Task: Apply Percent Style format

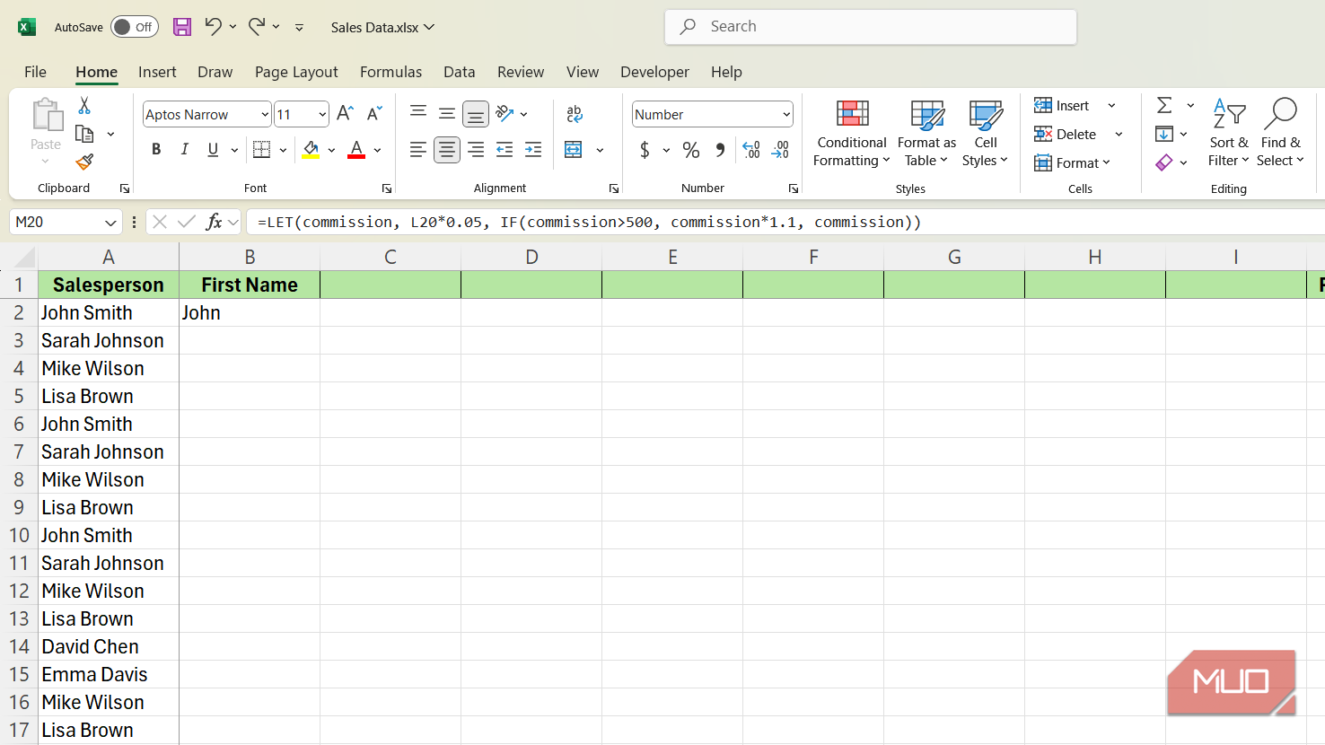Action: (x=691, y=150)
